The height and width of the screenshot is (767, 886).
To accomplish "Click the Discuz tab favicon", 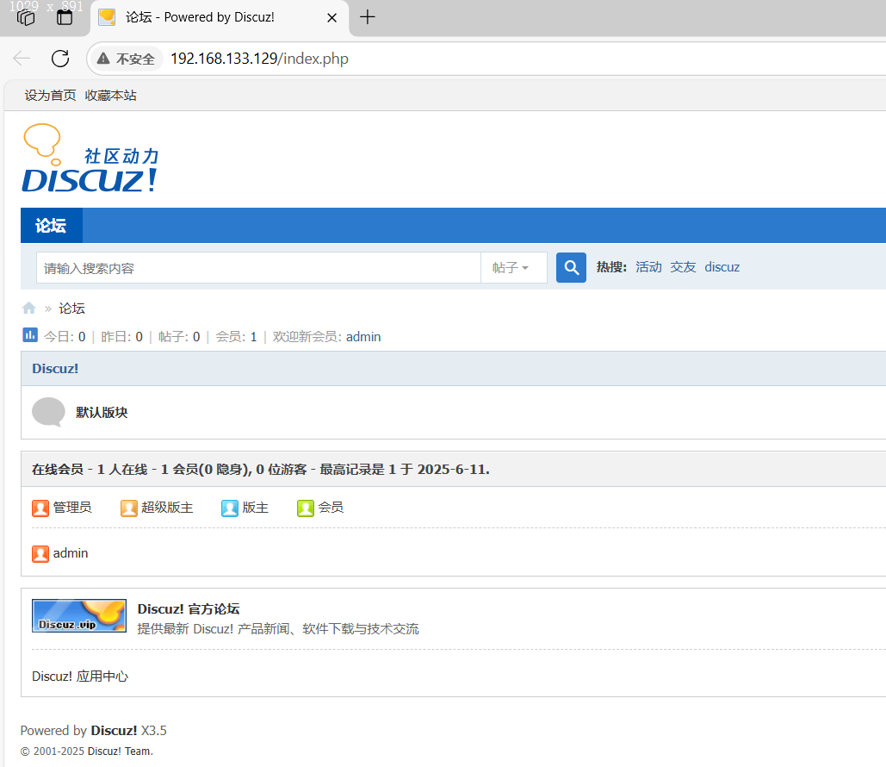I will 107,17.
